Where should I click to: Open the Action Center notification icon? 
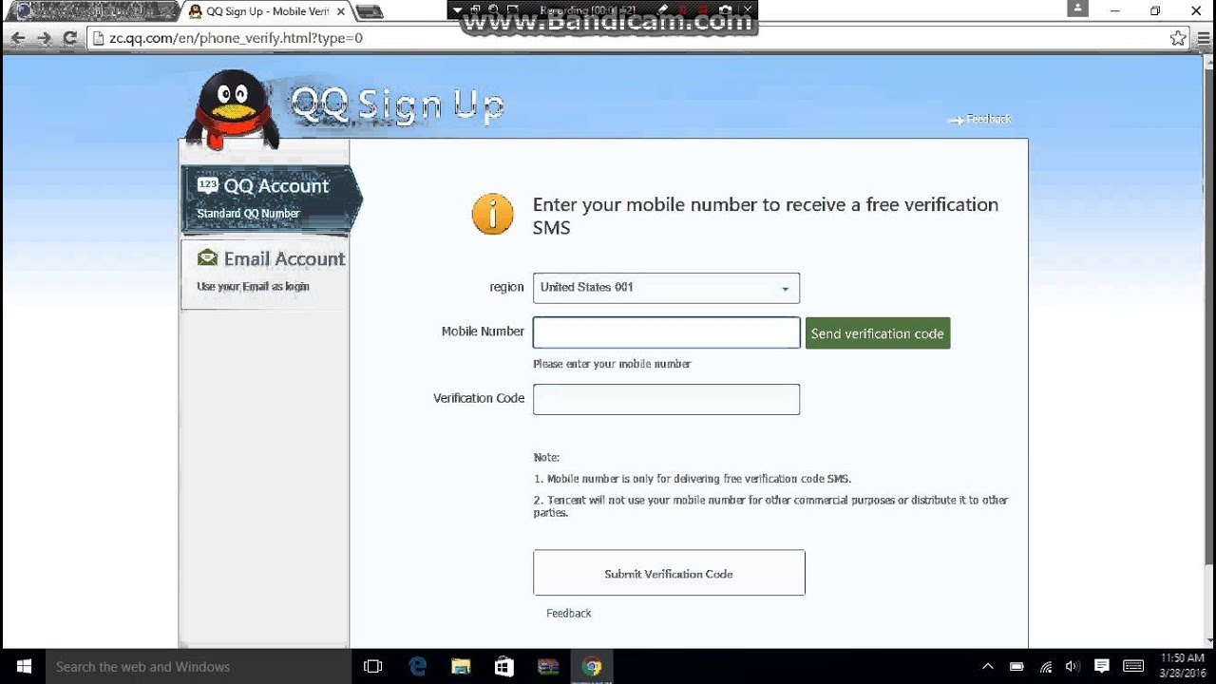[x=1102, y=666]
